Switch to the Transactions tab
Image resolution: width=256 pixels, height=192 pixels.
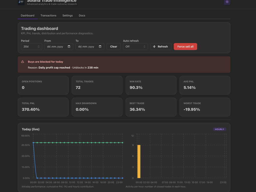point(48,16)
